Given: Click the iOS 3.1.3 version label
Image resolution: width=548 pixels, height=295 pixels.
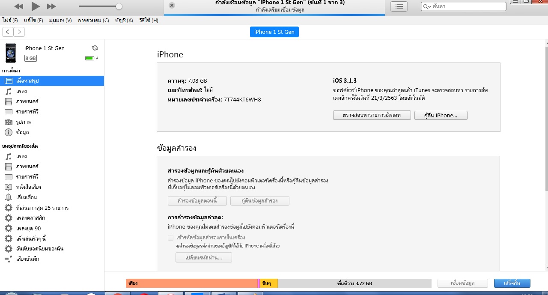Looking at the screenshot, I should coord(345,80).
